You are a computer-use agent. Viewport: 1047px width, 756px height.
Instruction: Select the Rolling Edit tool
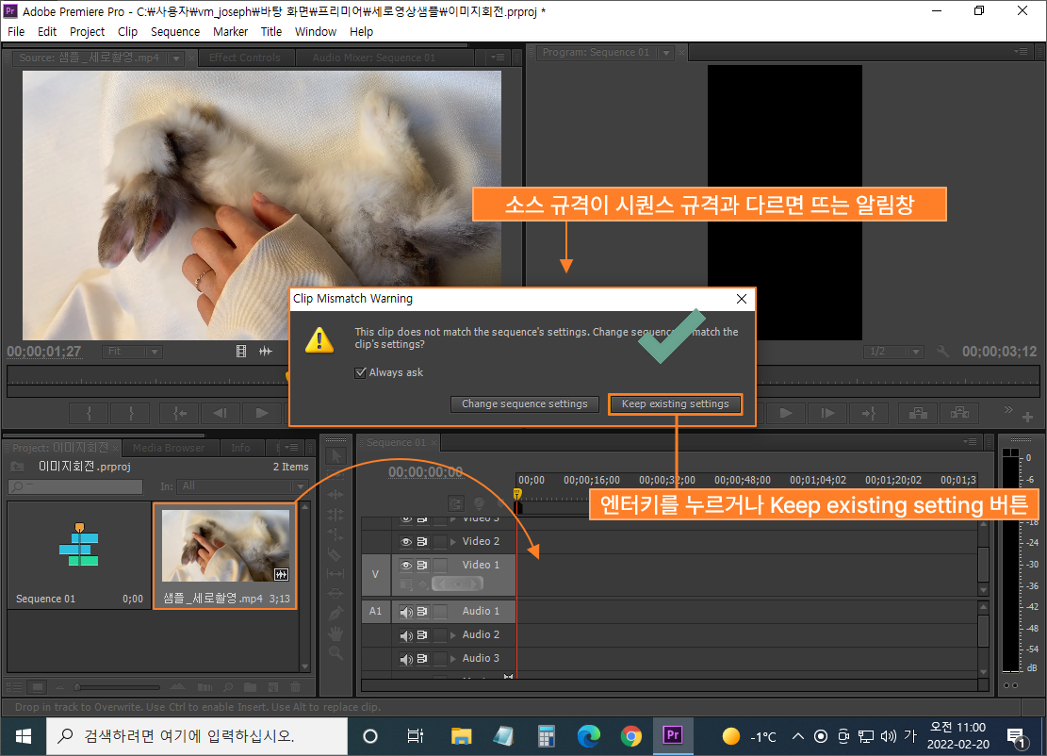point(335,515)
